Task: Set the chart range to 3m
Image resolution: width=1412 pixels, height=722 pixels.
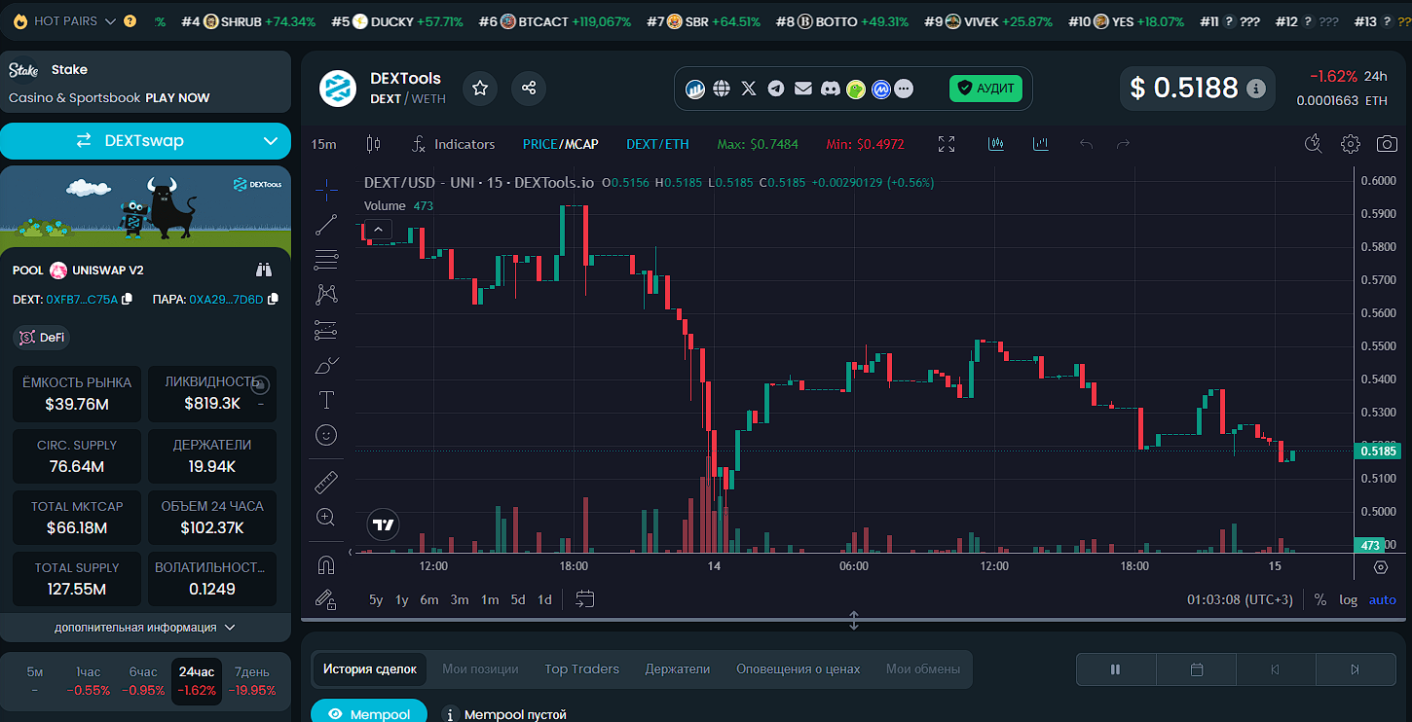Action: [x=460, y=599]
